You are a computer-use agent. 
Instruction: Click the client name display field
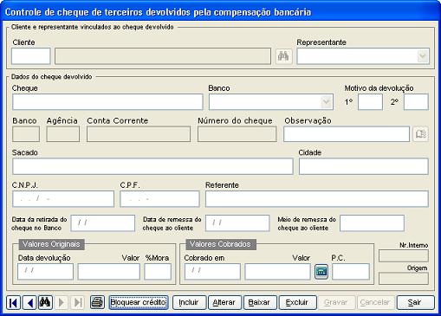[x=163, y=56]
